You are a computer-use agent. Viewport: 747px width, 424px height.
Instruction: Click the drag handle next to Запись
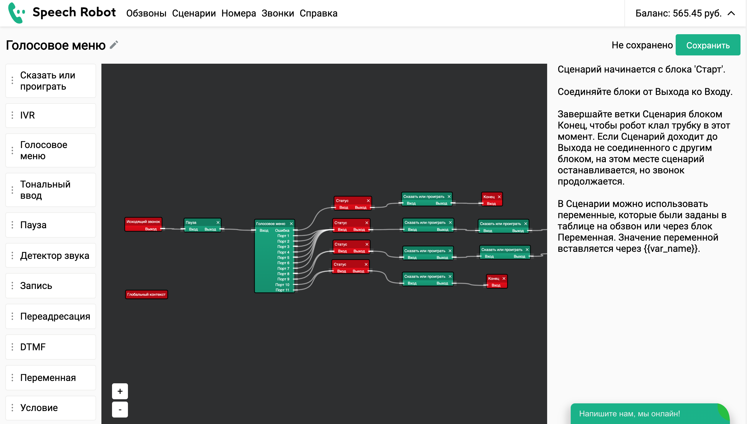click(12, 286)
